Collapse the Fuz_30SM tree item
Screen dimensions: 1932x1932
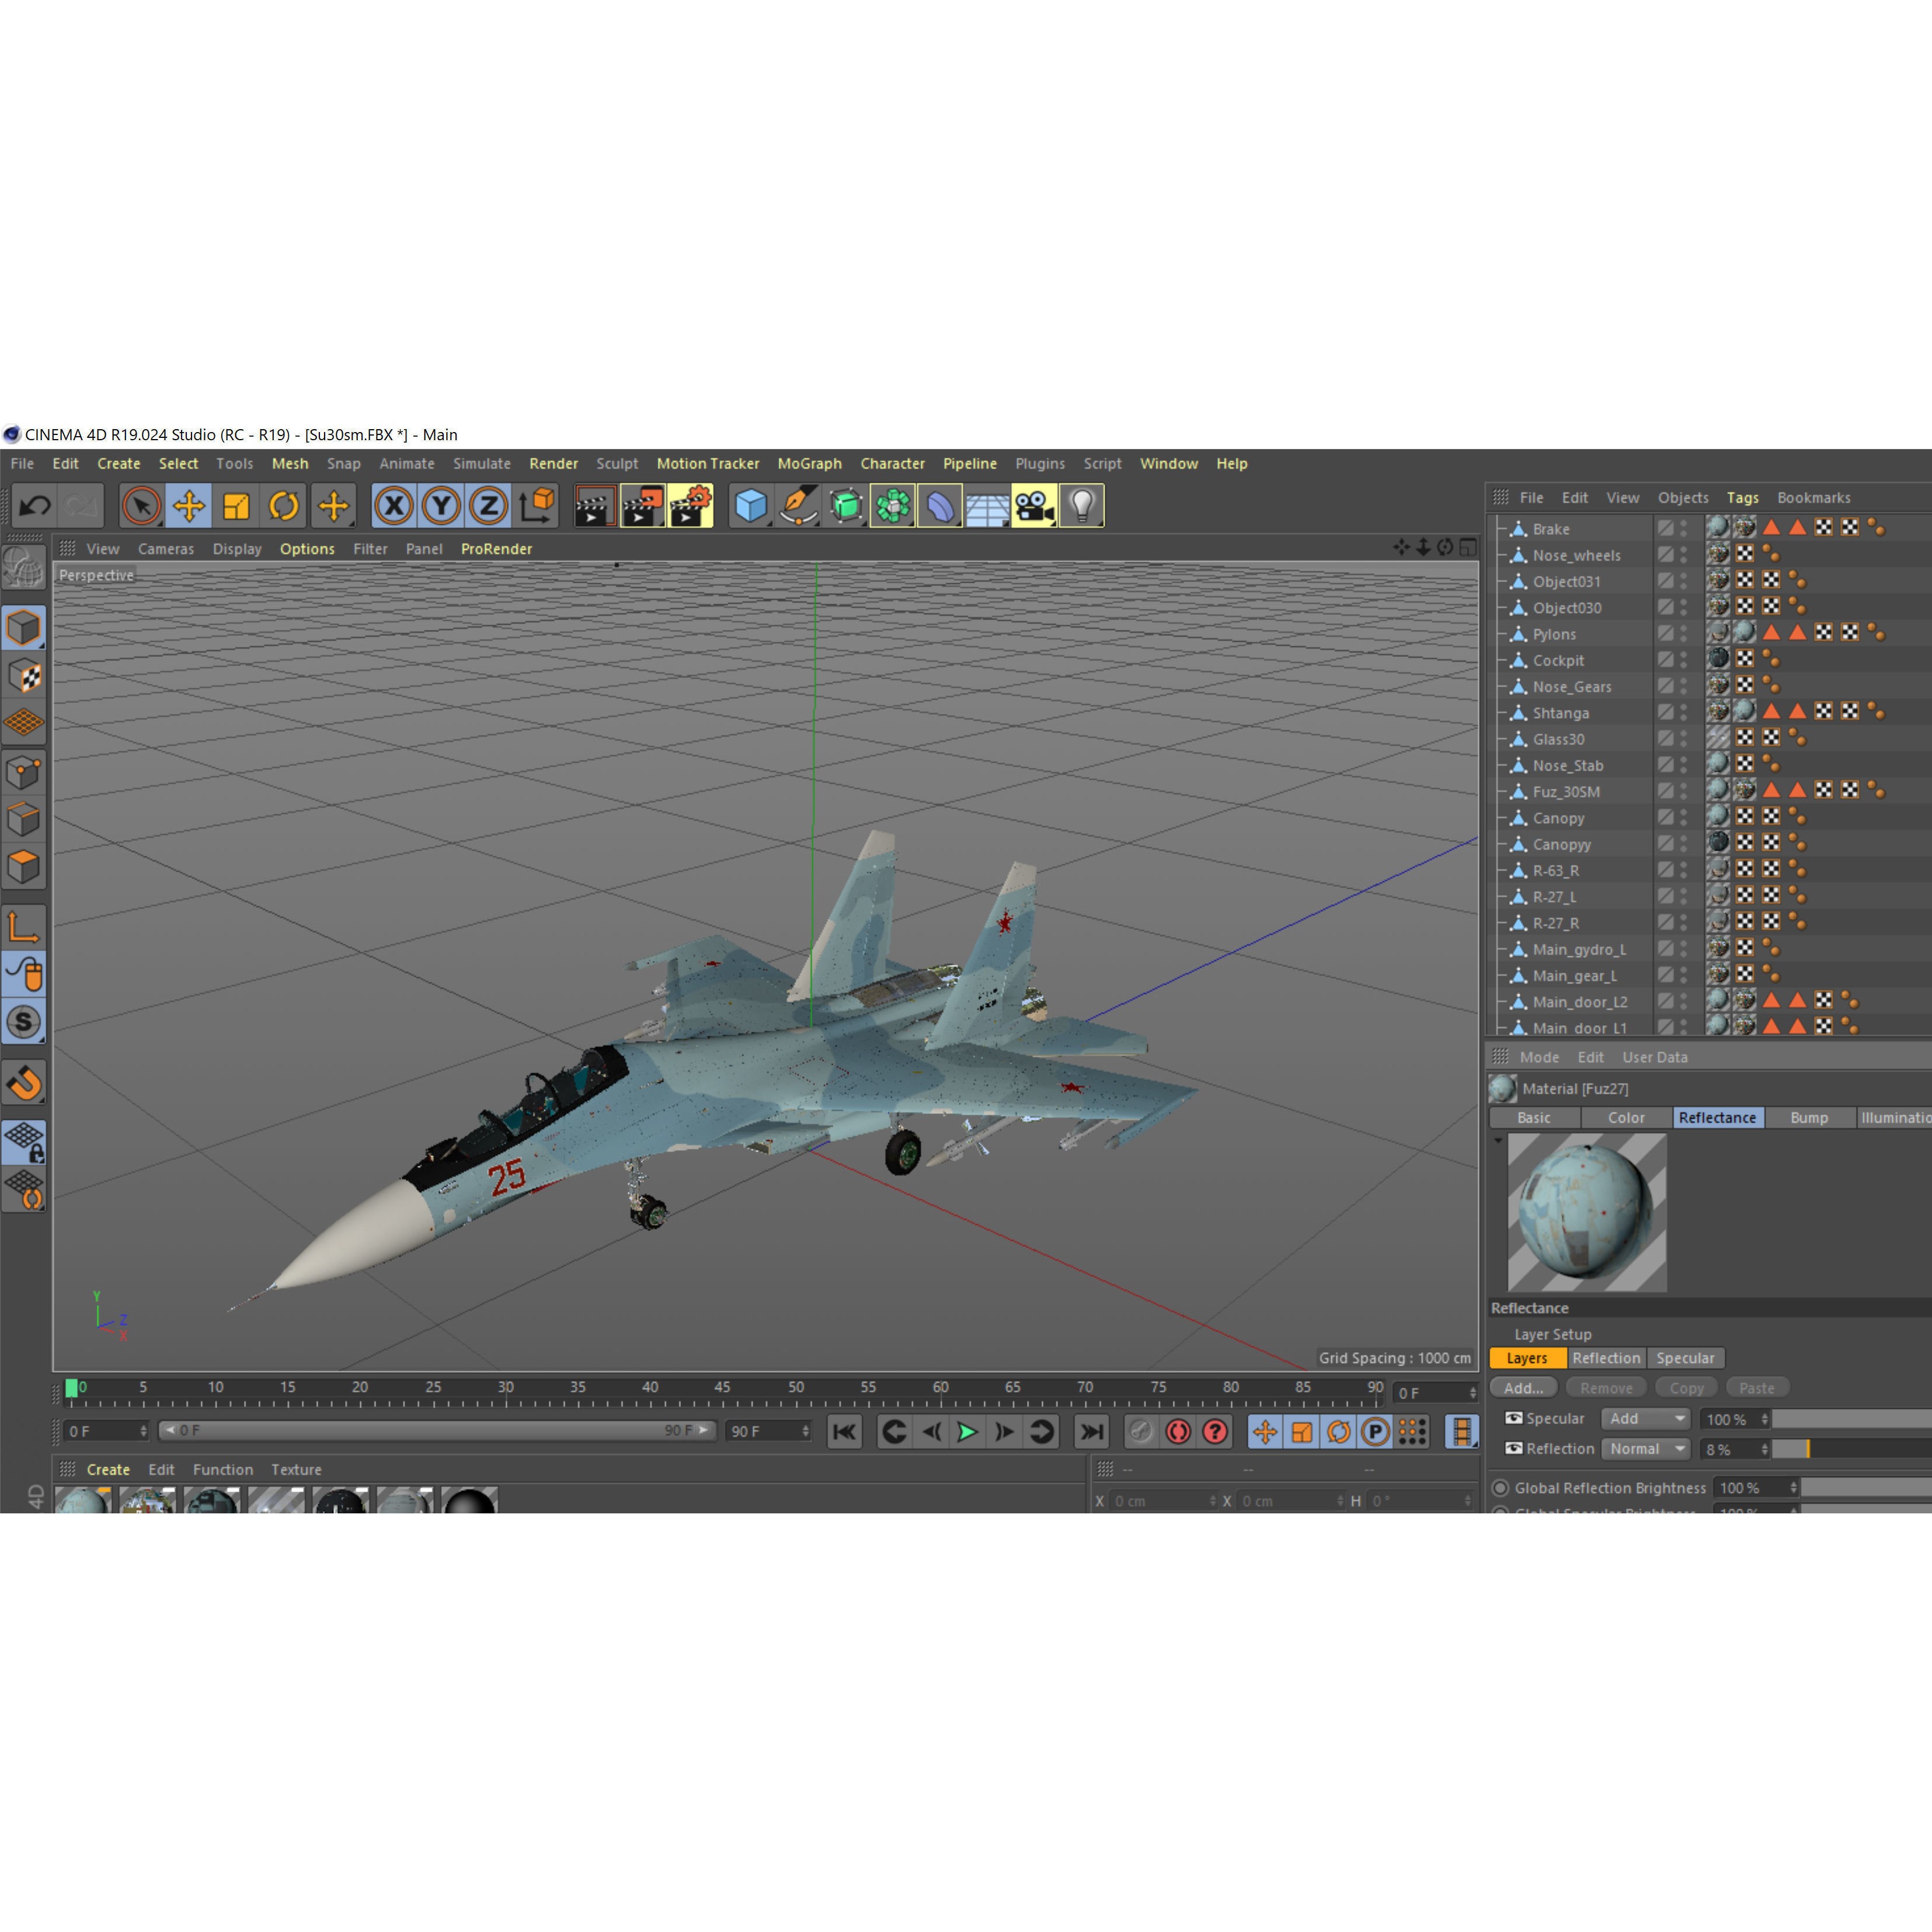(x=1503, y=791)
